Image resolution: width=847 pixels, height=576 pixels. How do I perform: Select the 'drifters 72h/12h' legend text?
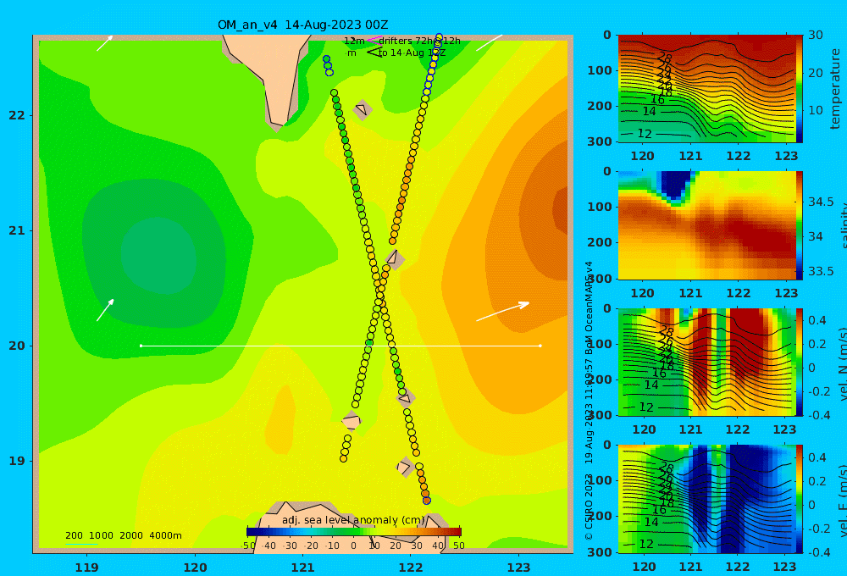tap(420, 41)
